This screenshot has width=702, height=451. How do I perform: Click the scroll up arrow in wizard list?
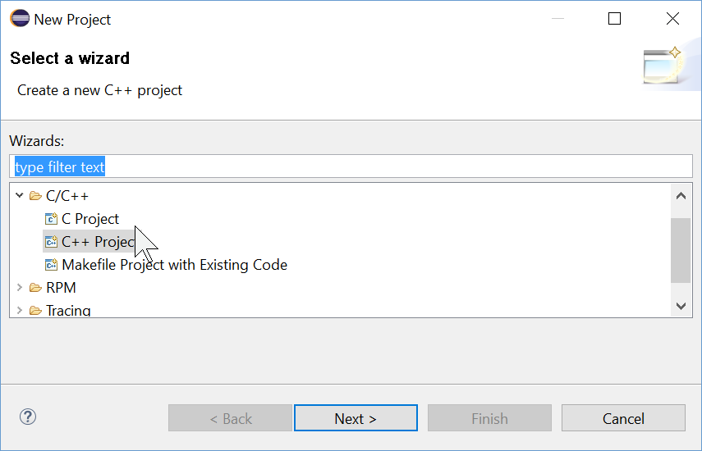(681, 196)
